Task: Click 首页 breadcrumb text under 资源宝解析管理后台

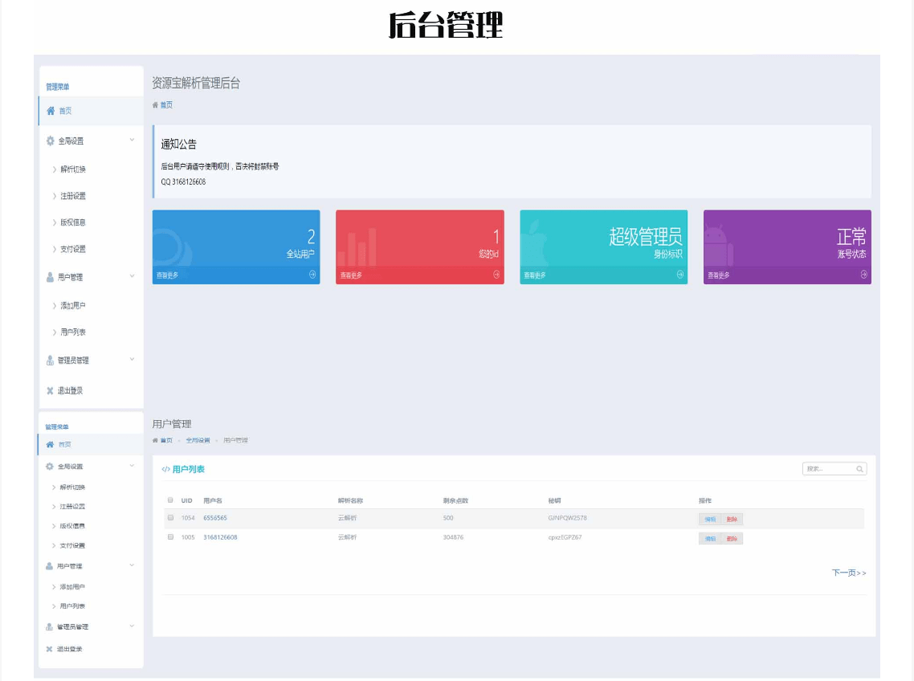Action: (x=166, y=105)
